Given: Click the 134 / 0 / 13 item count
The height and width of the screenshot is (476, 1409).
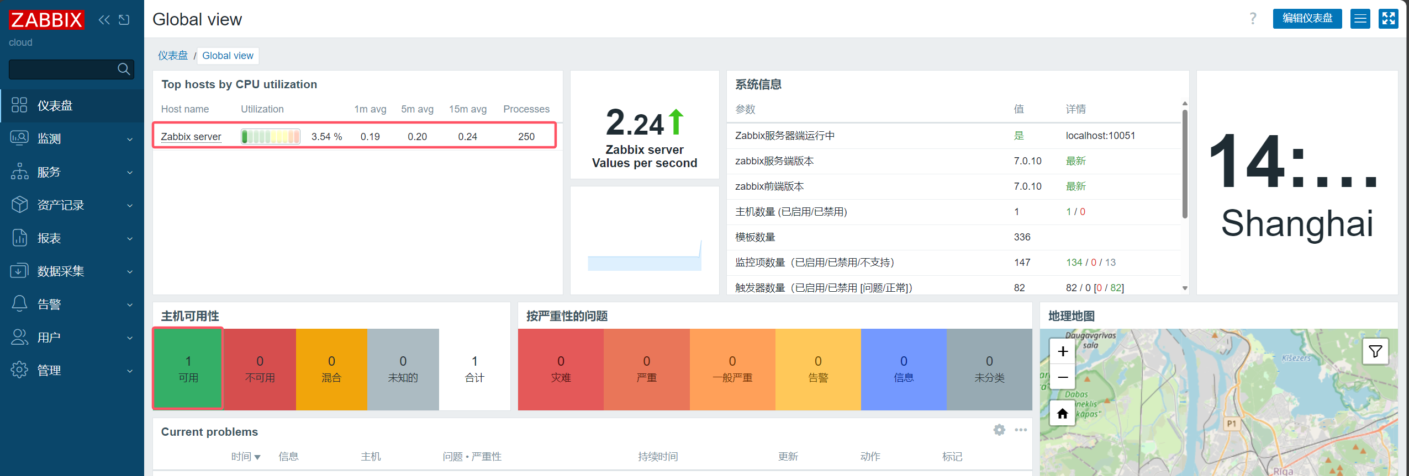Looking at the screenshot, I should click(x=1091, y=263).
